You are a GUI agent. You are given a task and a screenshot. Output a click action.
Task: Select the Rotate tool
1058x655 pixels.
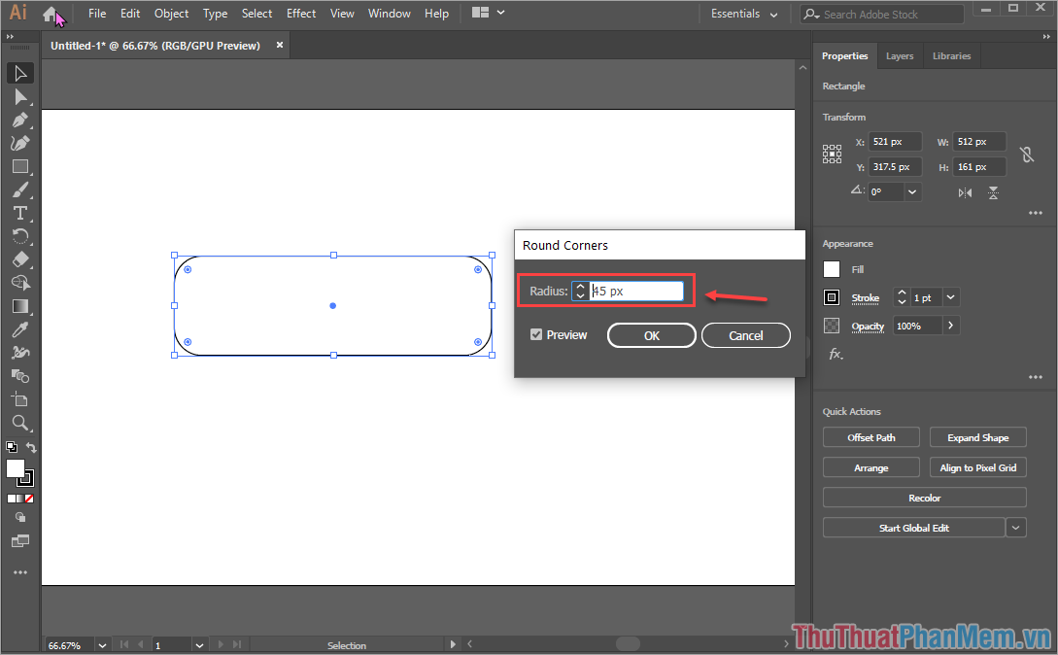(x=19, y=236)
